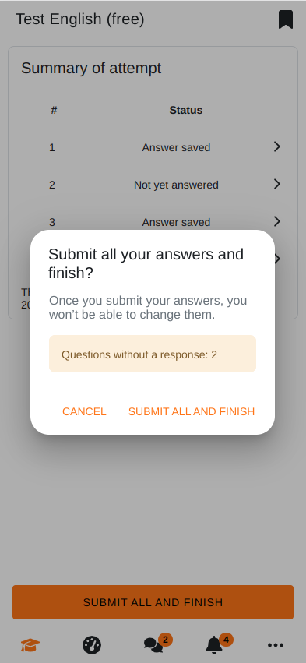
Task: Open messages with the chat bubbles icon
Action: pyautogui.click(x=153, y=645)
